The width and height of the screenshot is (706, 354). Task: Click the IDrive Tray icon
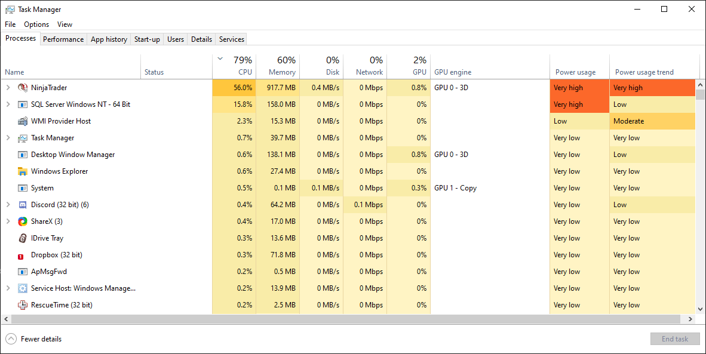coord(23,238)
